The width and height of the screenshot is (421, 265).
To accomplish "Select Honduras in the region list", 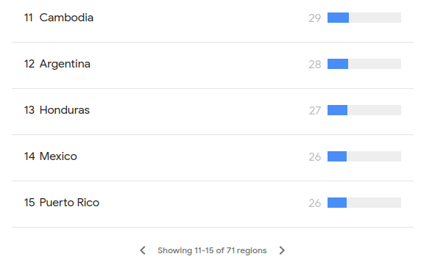I will (213, 110).
